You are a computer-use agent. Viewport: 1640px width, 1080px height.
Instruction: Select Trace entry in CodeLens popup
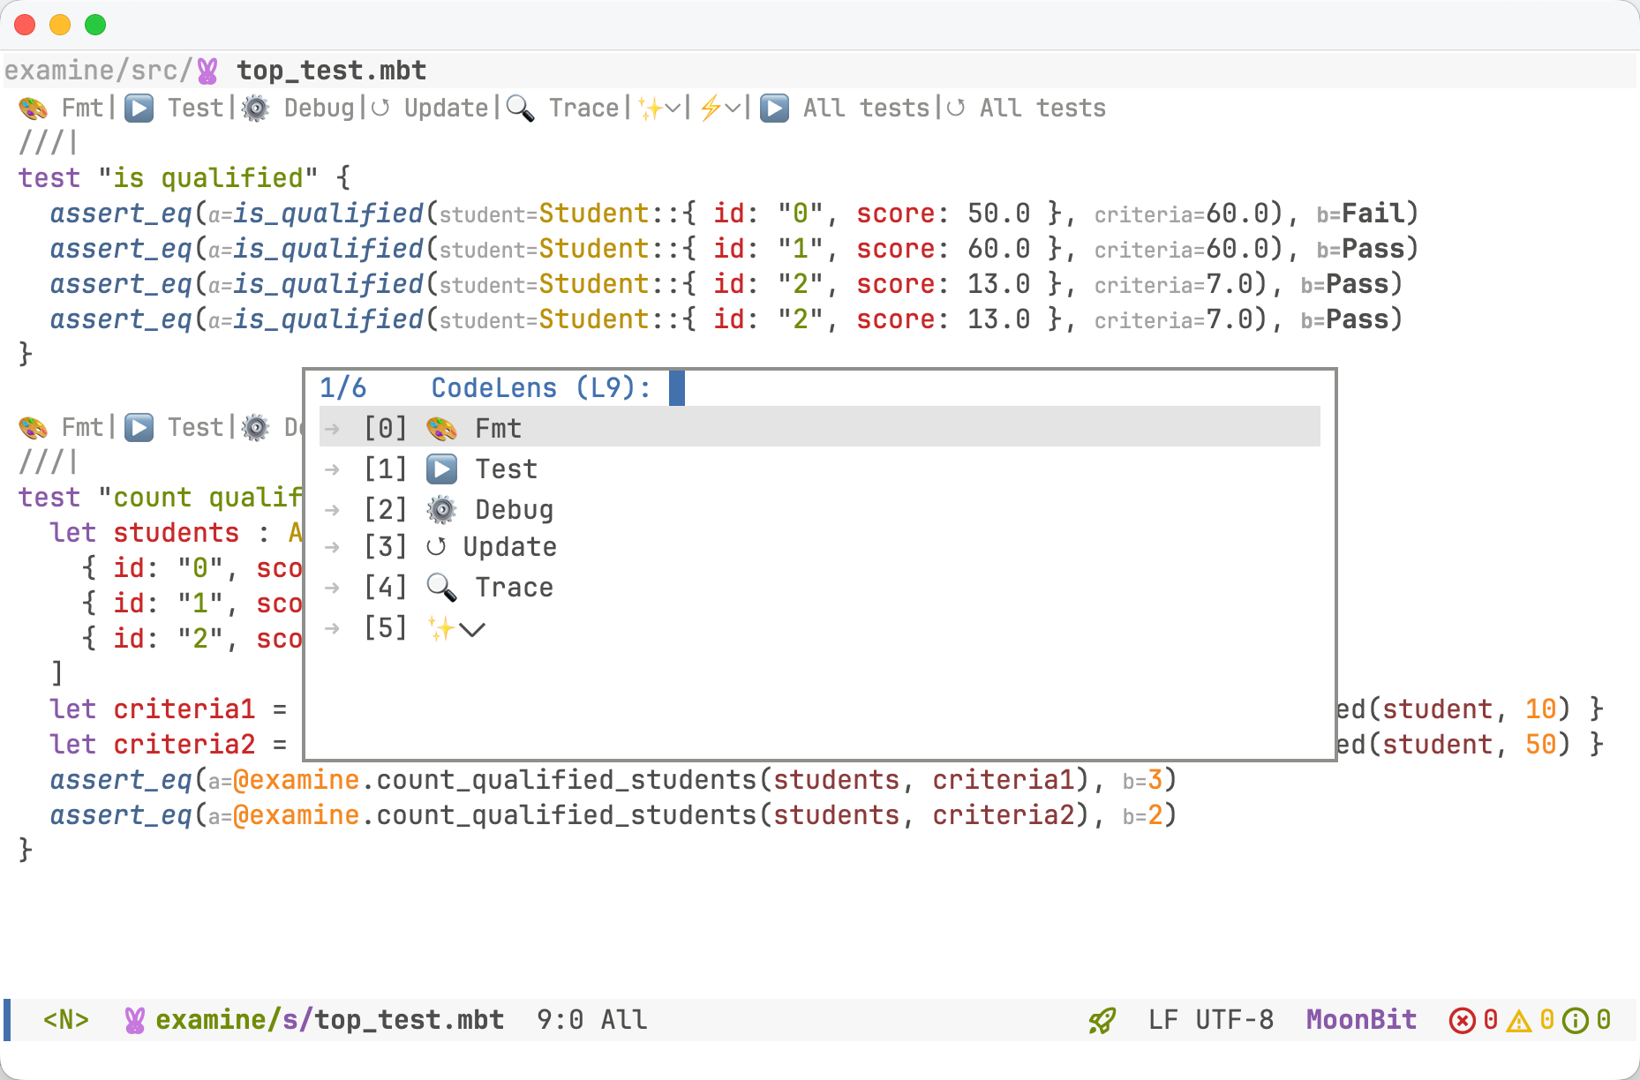click(514, 587)
